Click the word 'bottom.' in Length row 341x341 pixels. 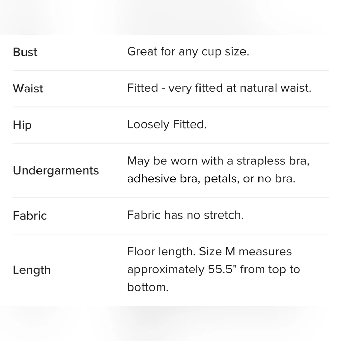148,287
